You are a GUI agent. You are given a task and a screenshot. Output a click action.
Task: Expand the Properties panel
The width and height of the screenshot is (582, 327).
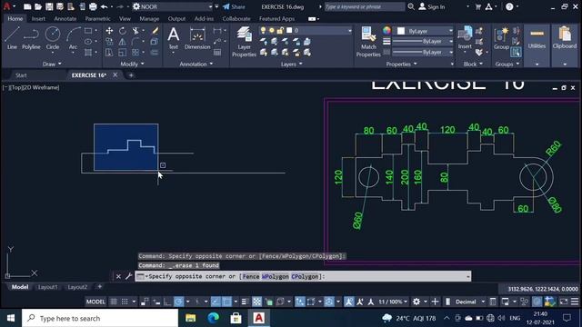[401, 64]
